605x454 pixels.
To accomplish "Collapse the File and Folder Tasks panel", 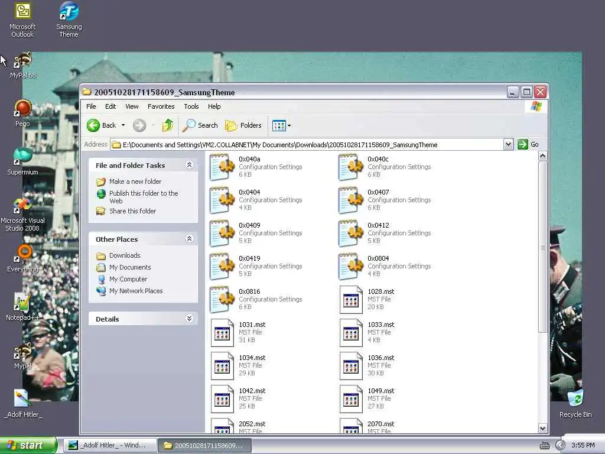I will [x=189, y=165].
